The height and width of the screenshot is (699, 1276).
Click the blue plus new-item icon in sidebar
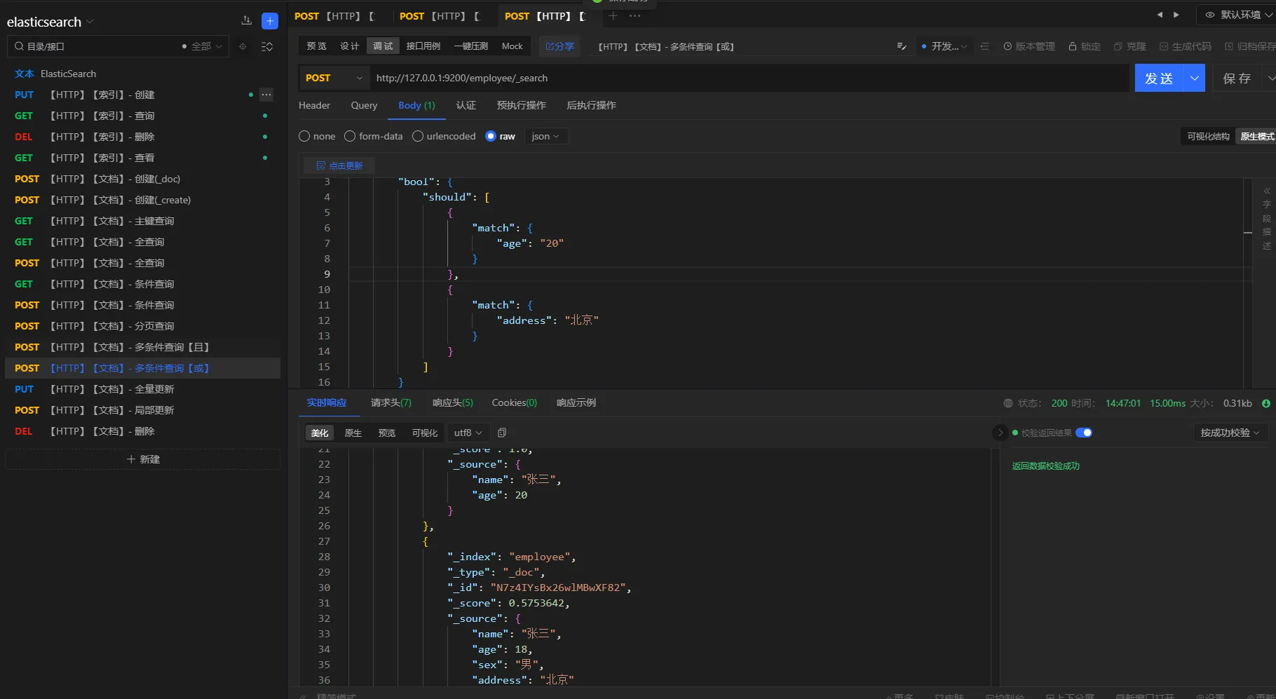269,21
